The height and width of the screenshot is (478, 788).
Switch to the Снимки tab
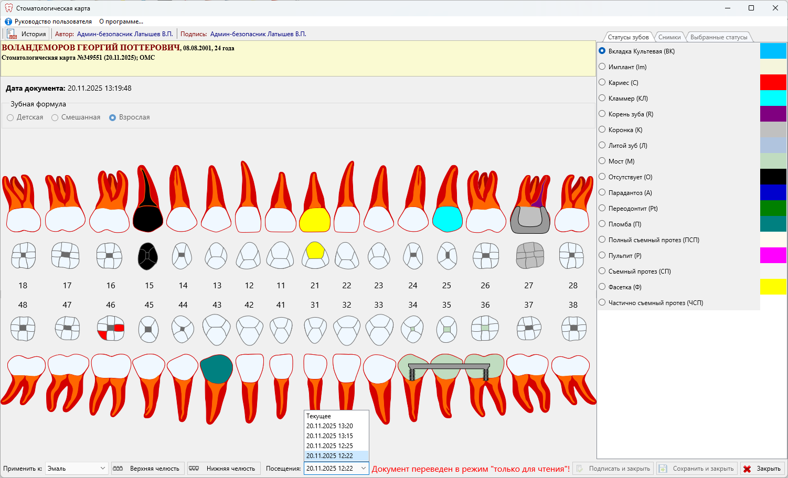[x=669, y=37]
